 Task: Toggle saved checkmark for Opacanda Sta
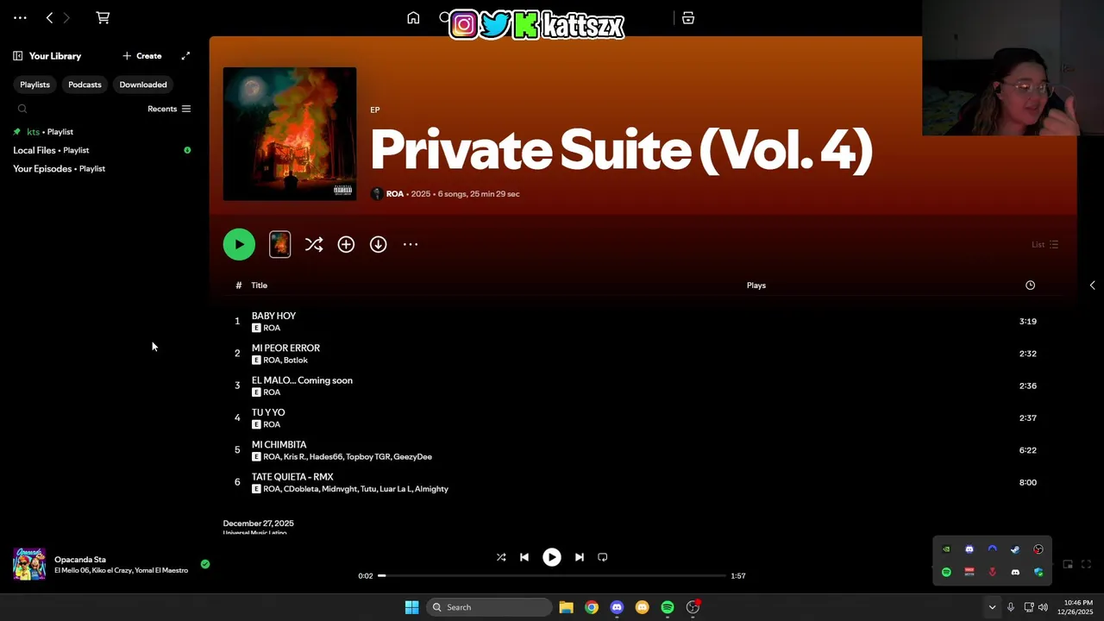point(205,564)
